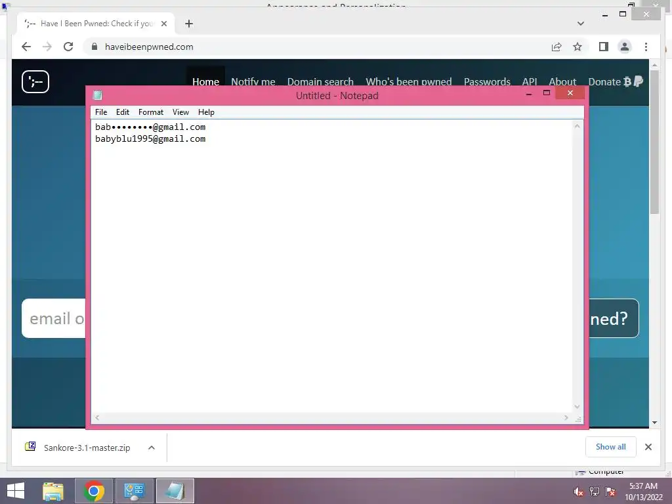Click Notepad horizontal scrollbar right arrow
This screenshot has width=672, height=504.
click(566, 417)
